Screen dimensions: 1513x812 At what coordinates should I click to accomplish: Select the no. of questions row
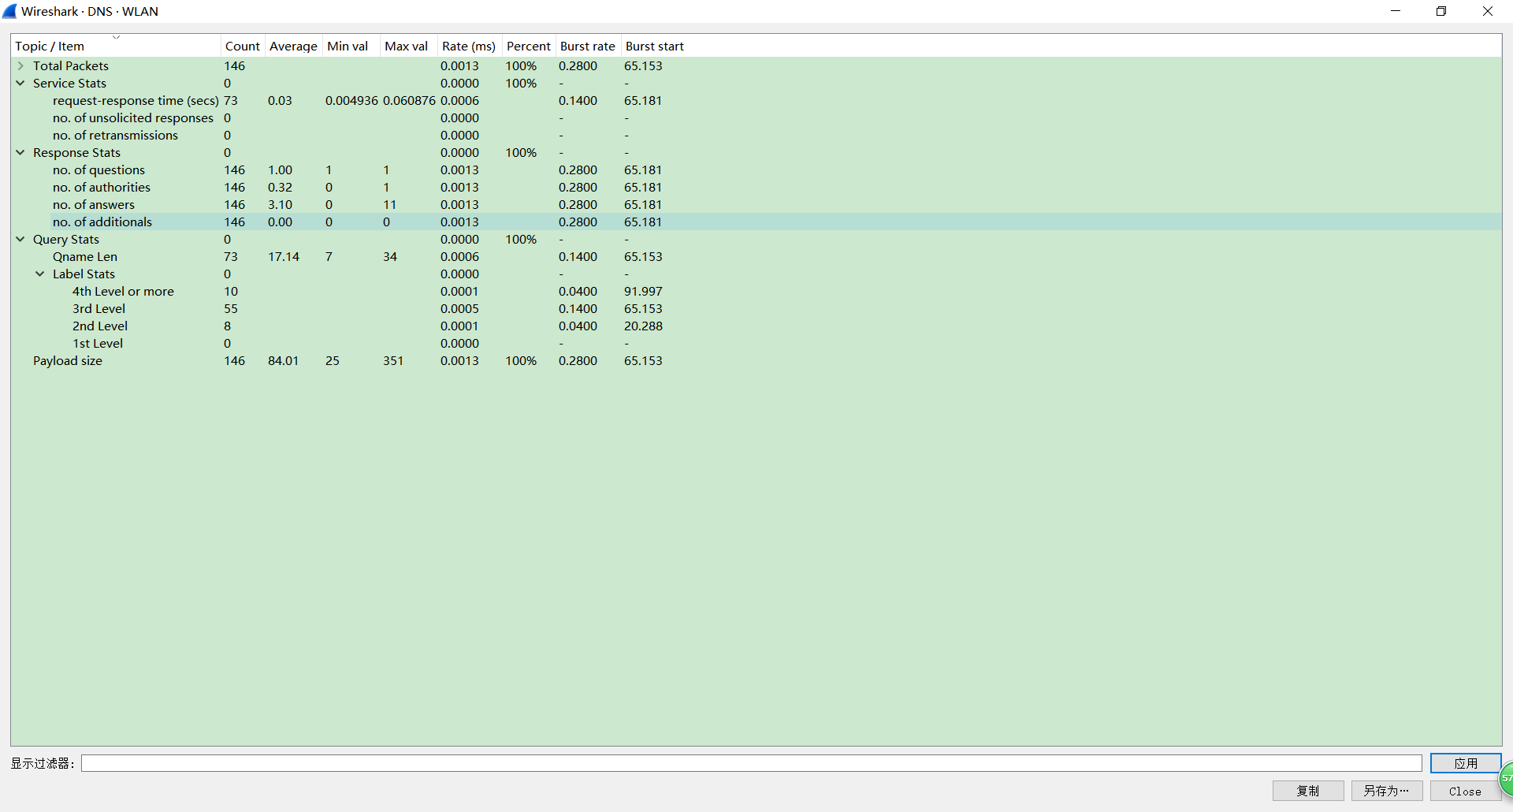point(756,170)
